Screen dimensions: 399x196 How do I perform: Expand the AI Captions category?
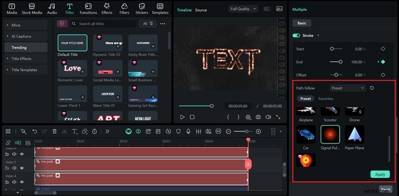(x=26, y=36)
